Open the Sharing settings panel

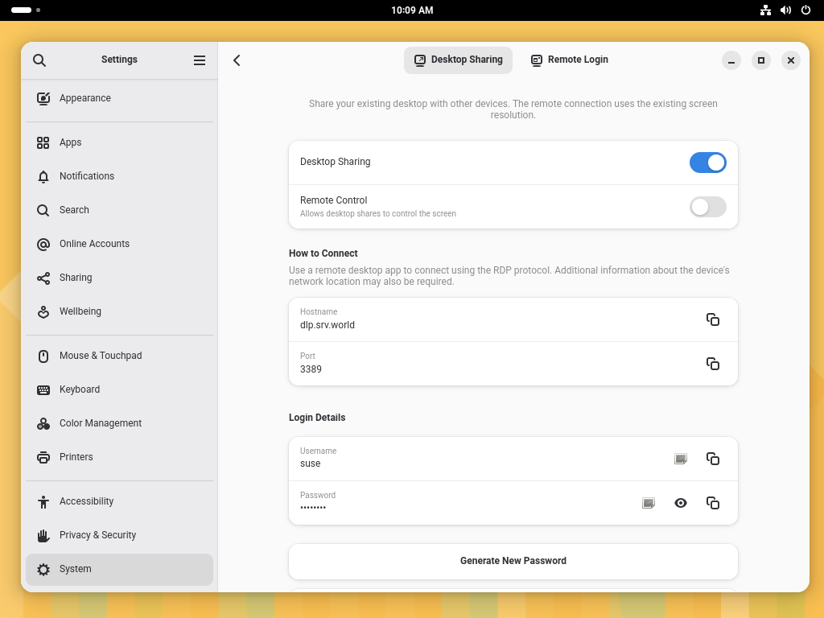(76, 278)
